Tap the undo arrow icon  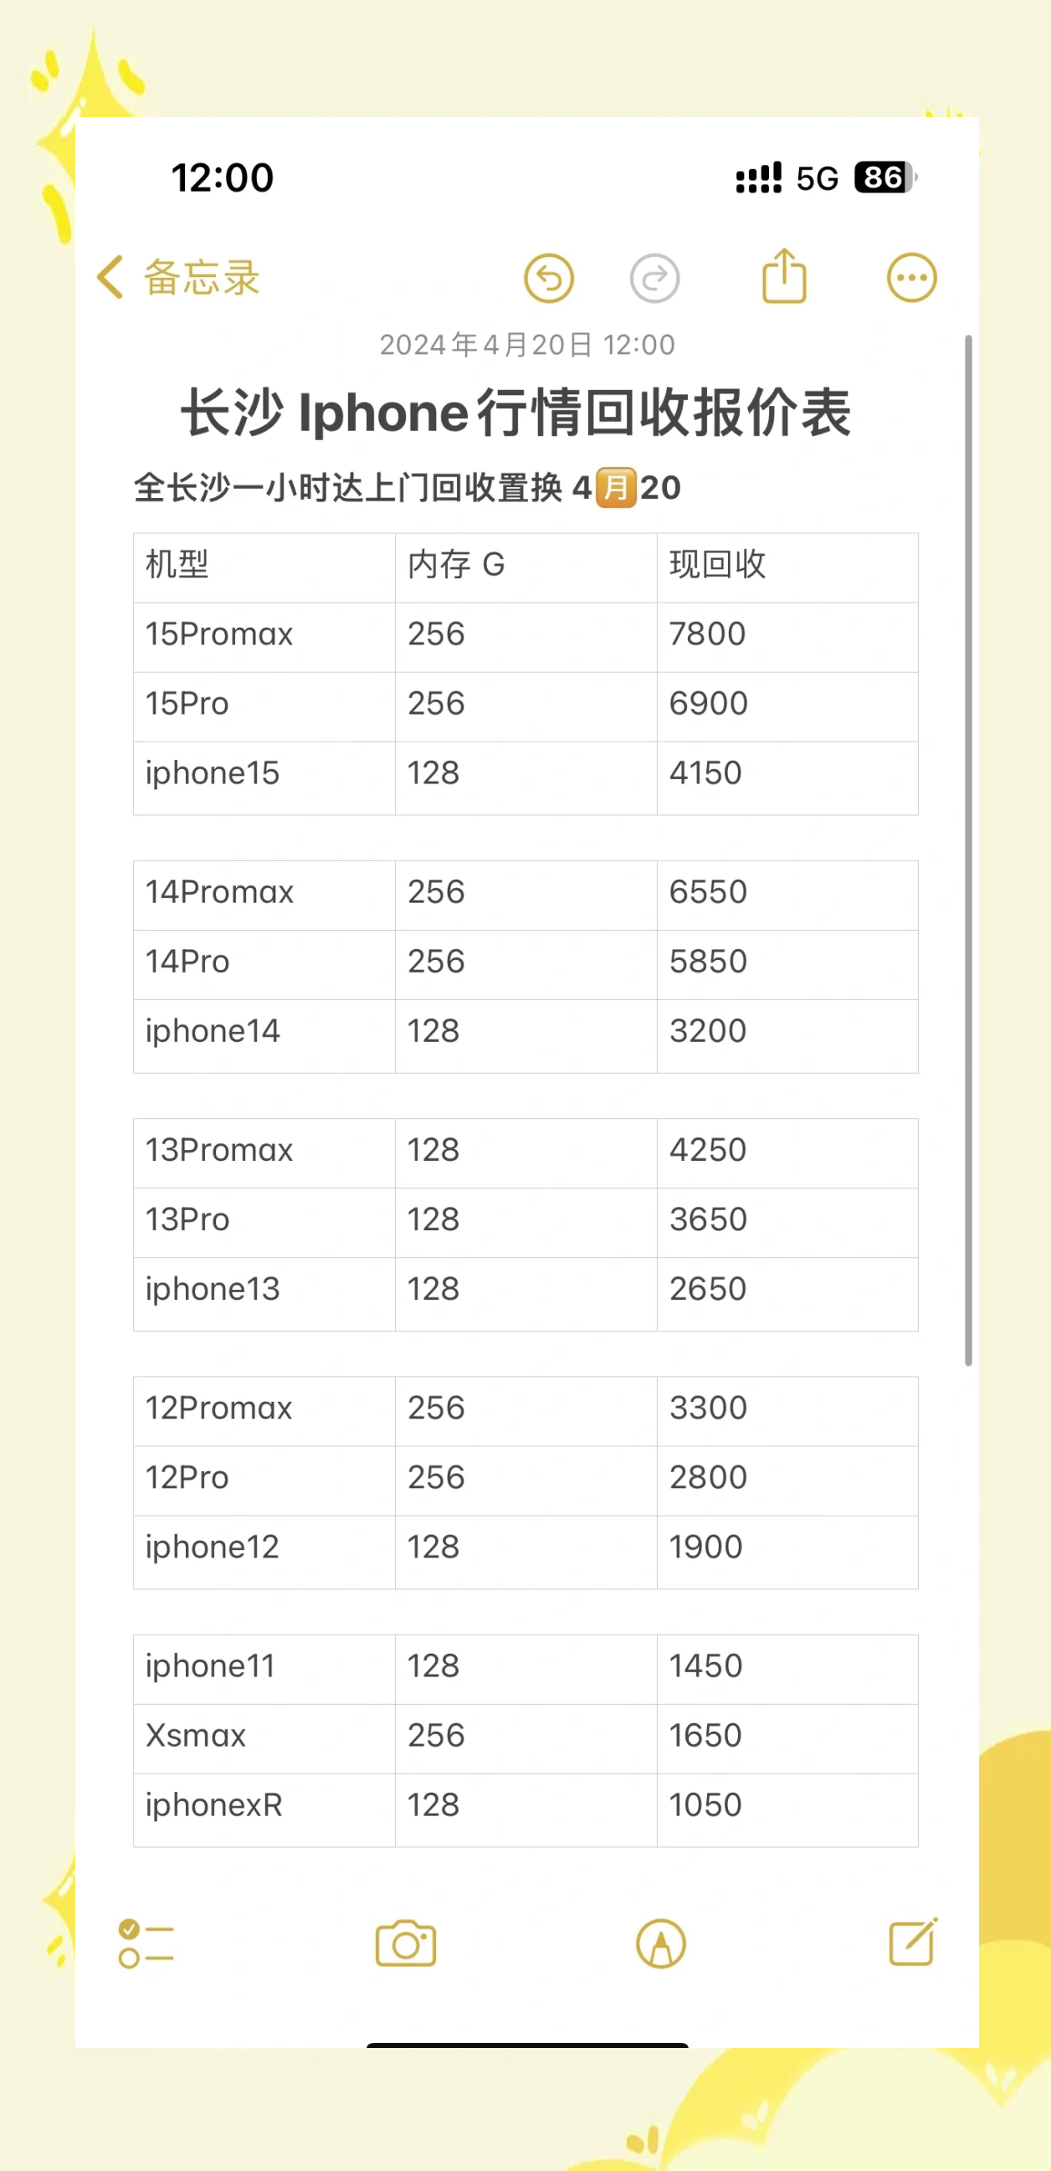(549, 278)
